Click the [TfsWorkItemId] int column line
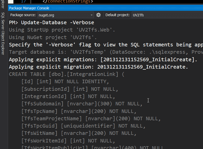The height and width of the screenshot is (149, 203). [68, 141]
